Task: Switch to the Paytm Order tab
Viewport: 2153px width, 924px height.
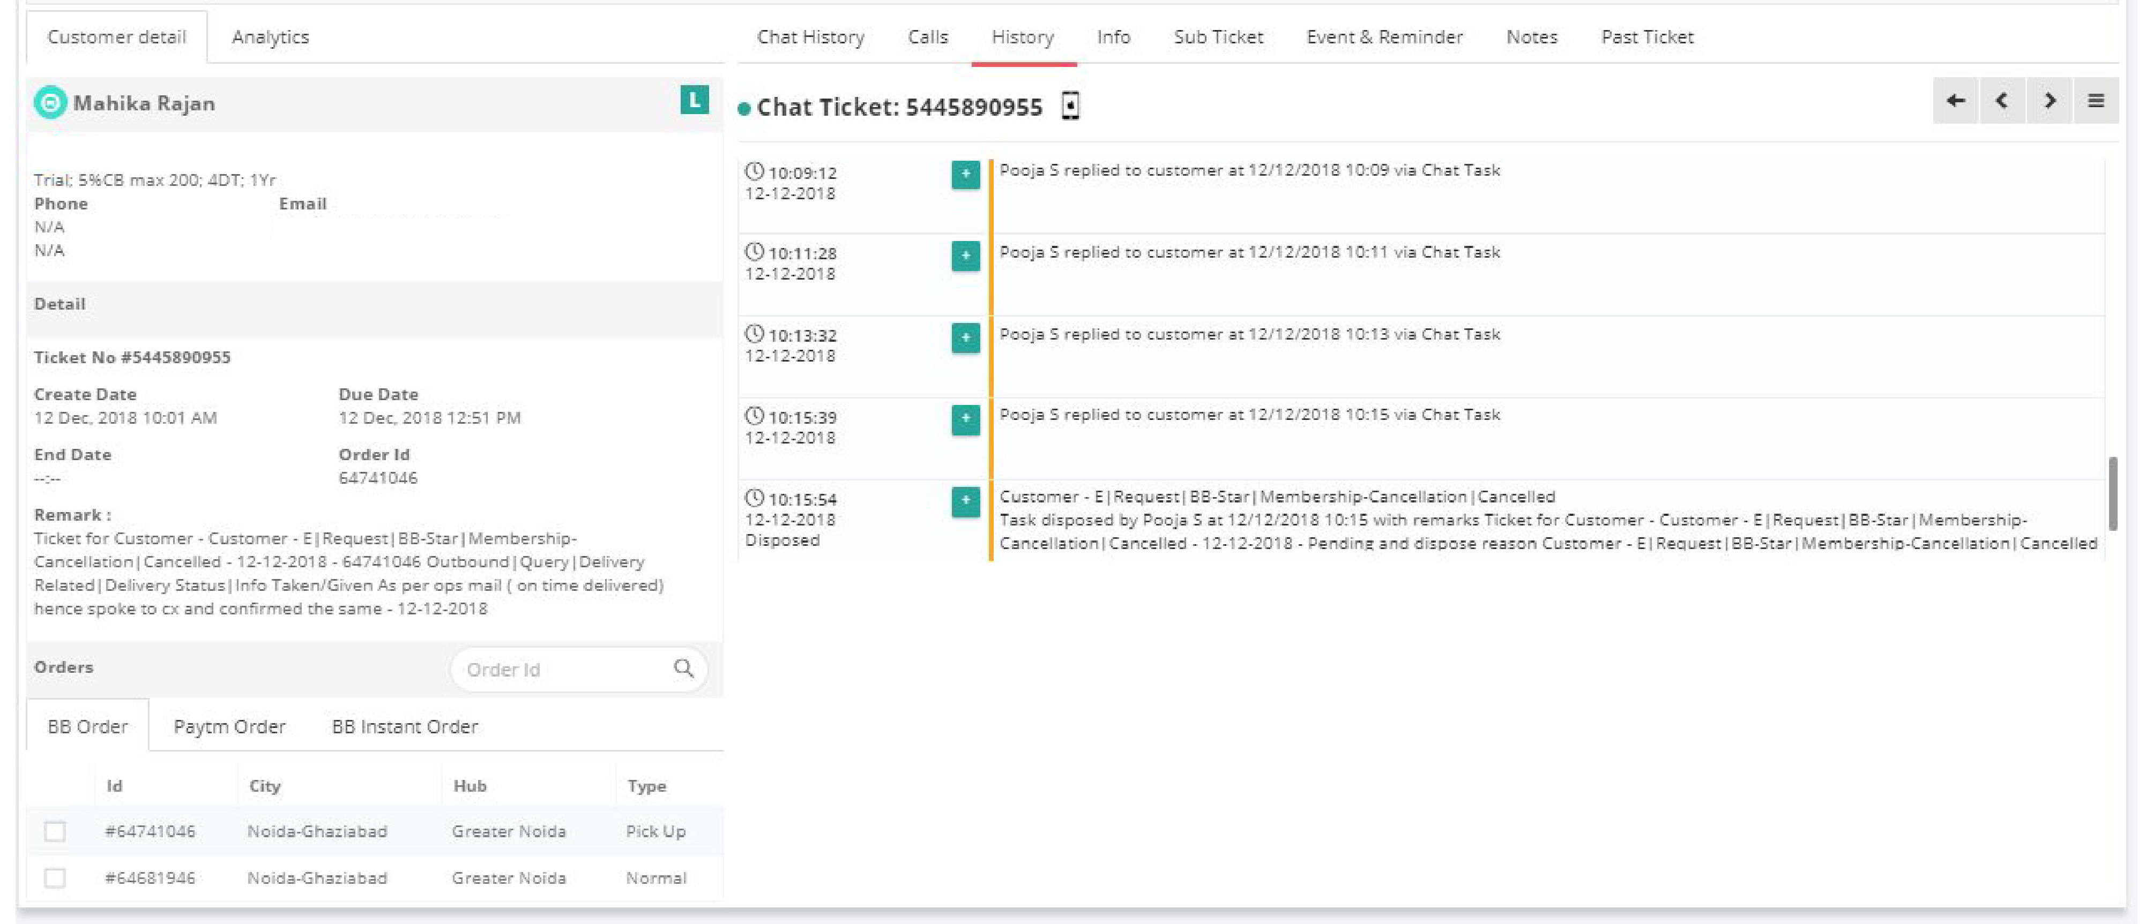Action: pos(230,726)
